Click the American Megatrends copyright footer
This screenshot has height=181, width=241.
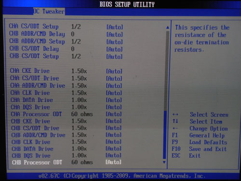122,176
